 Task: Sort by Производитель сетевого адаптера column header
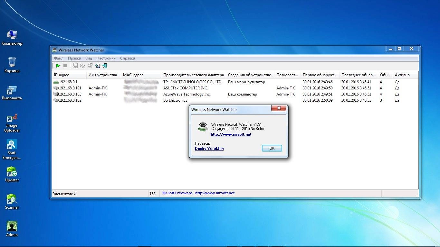pyautogui.click(x=194, y=75)
